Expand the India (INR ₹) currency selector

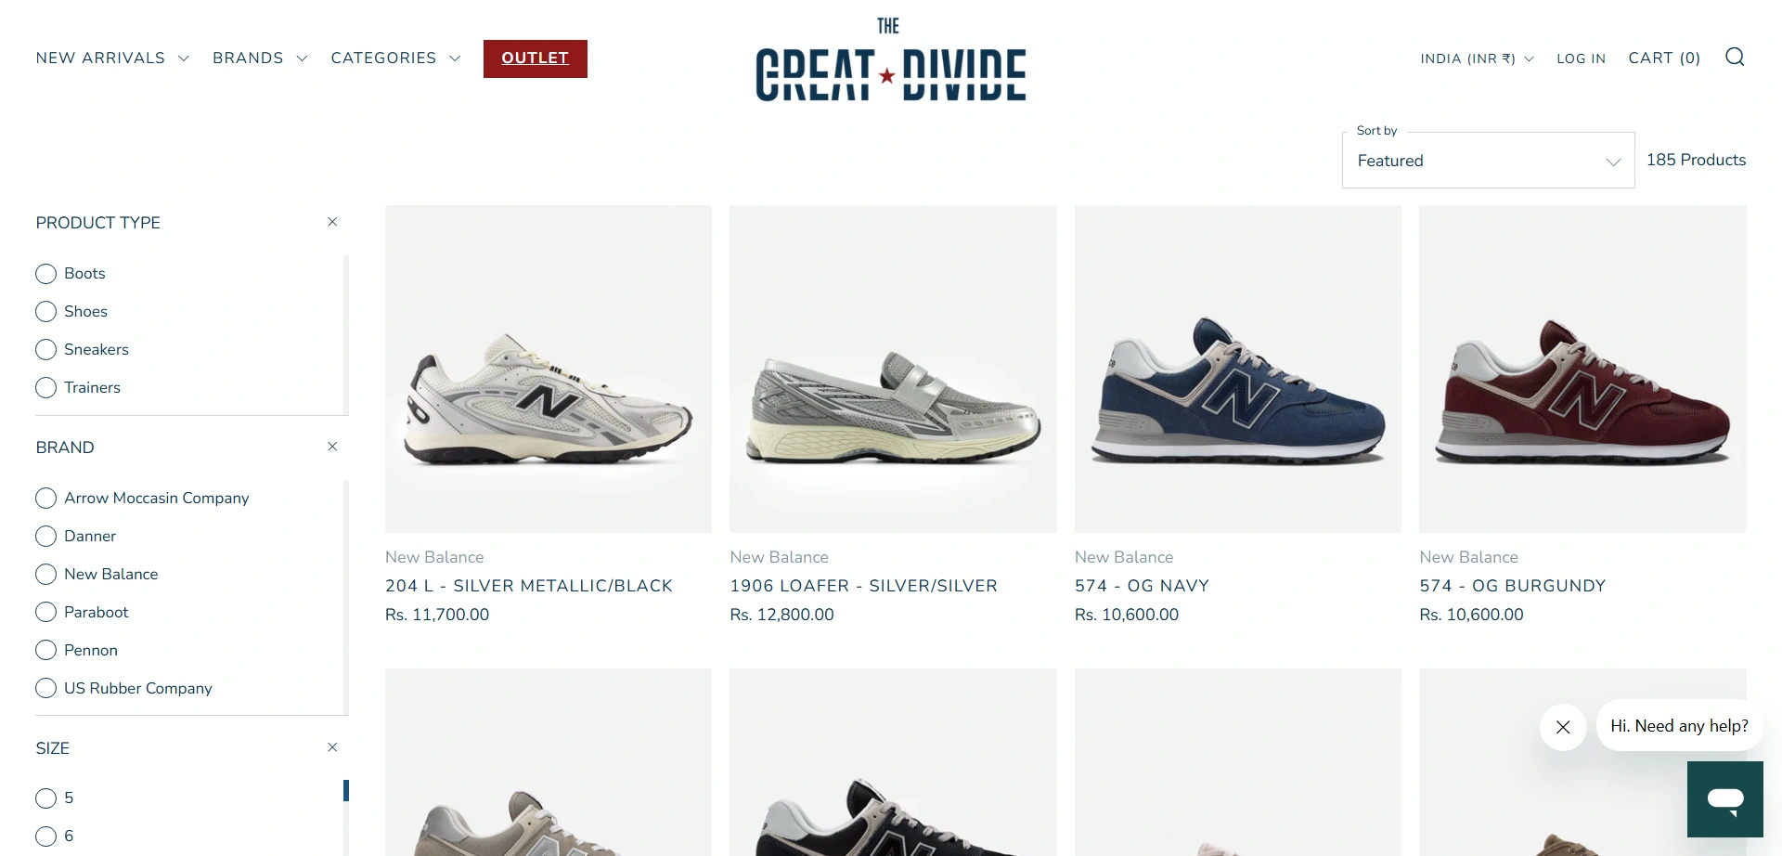pos(1477,58)
